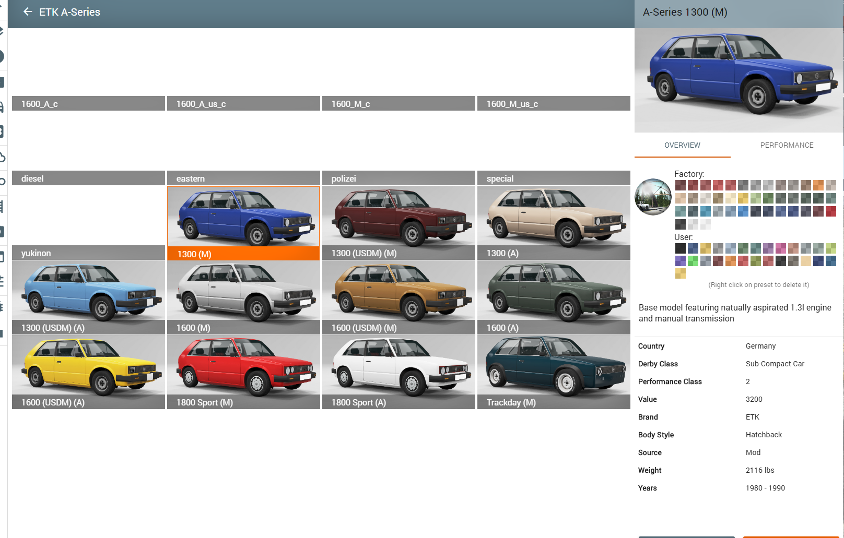The height and width of the screenshot is (538, 844).
Task: Select the 1600_M_us_c configuration tile
Action: coord(554,104)
